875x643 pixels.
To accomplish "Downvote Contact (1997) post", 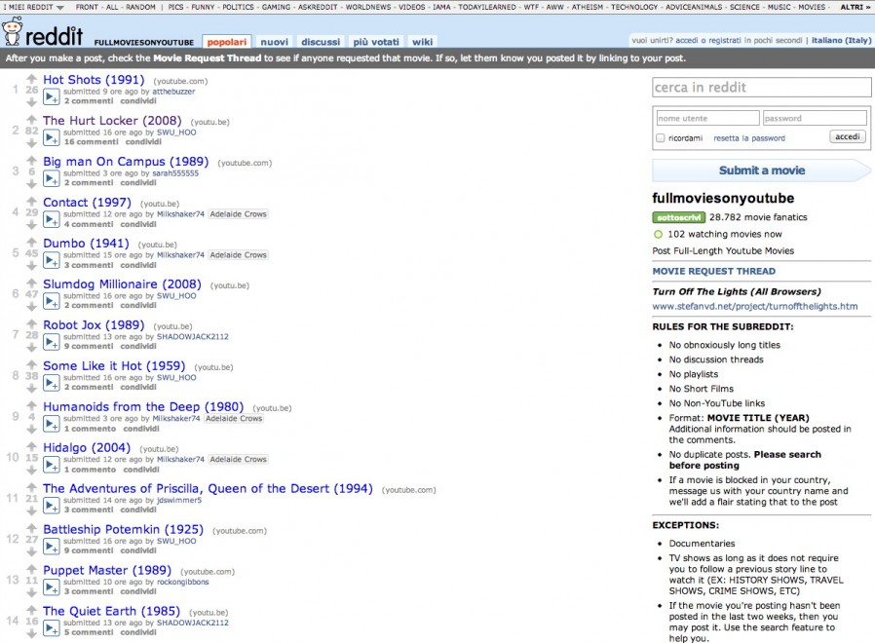I will 32,224.
